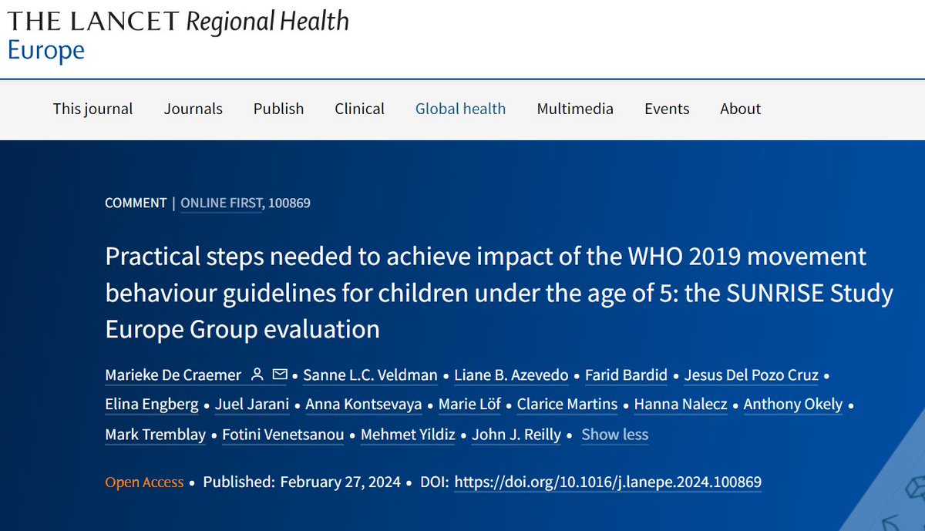Open author John J. Reilly
Screen dimensions: 925x531
[x=516, y=435]
